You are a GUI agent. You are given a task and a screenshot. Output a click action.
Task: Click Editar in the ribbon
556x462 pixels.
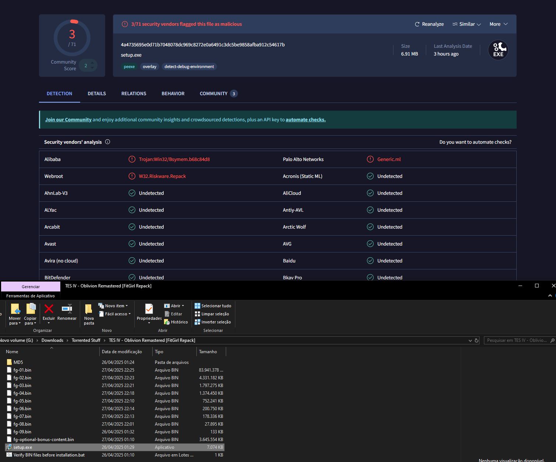click(173, 314)
